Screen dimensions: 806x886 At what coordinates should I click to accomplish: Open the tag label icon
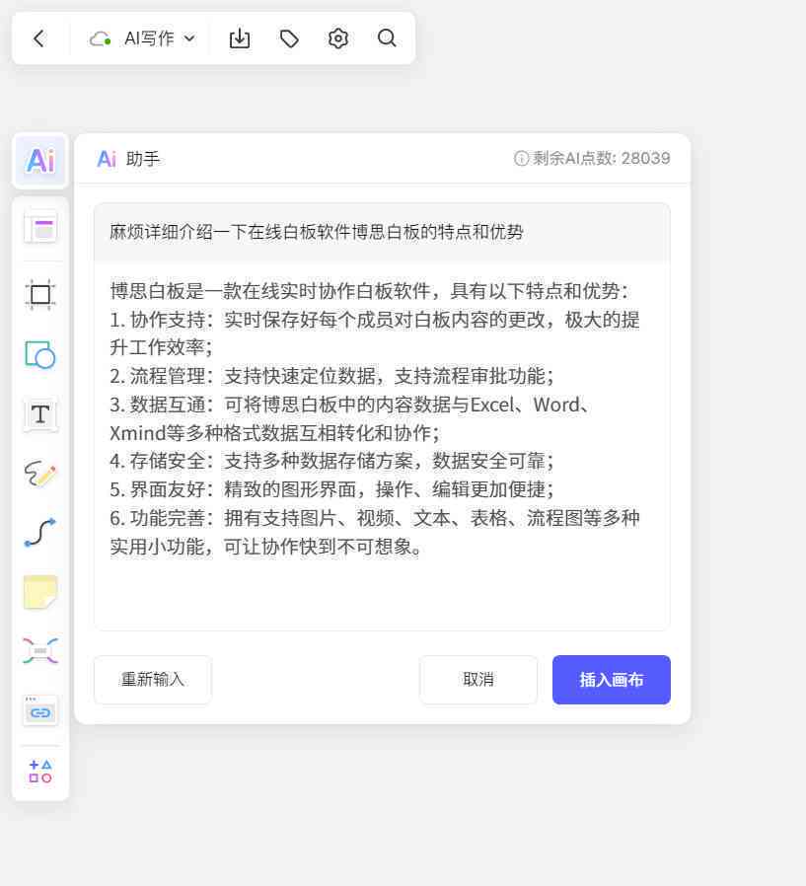(289, 38)
